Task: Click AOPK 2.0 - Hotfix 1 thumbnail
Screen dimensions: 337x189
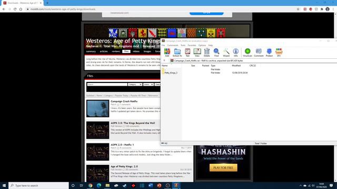Action: (98, 152)
